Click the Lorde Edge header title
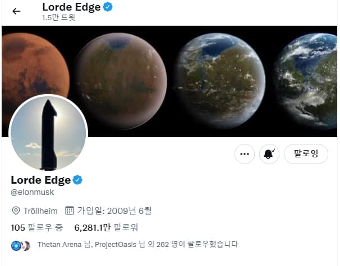340x266 pixels. (71, 7)
